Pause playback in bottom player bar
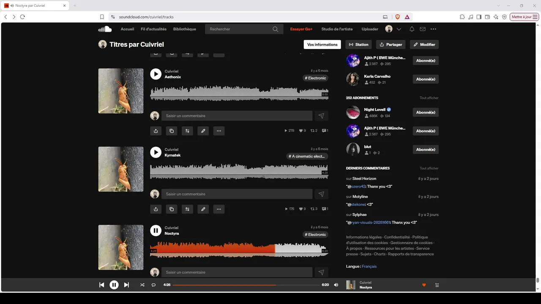541x304 pixels. coord(114,285)
